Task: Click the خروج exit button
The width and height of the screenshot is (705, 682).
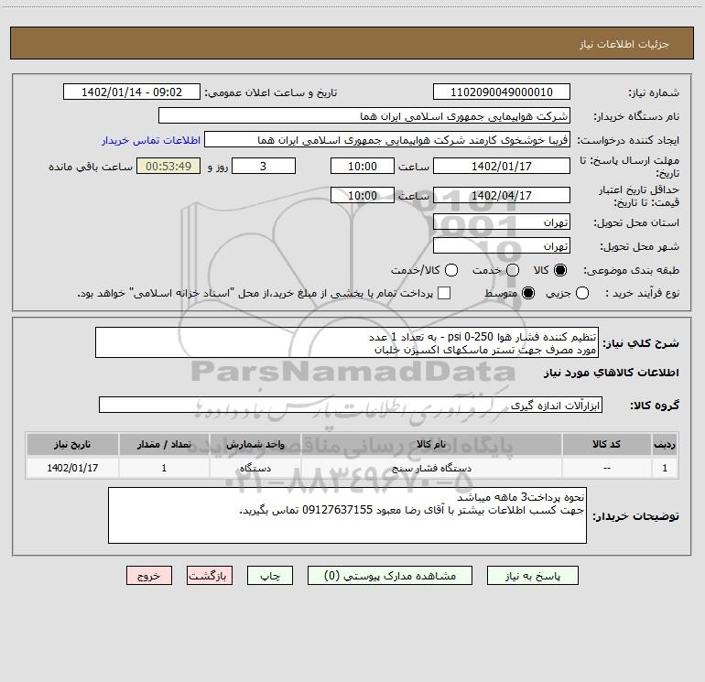Action: [149, 576]
